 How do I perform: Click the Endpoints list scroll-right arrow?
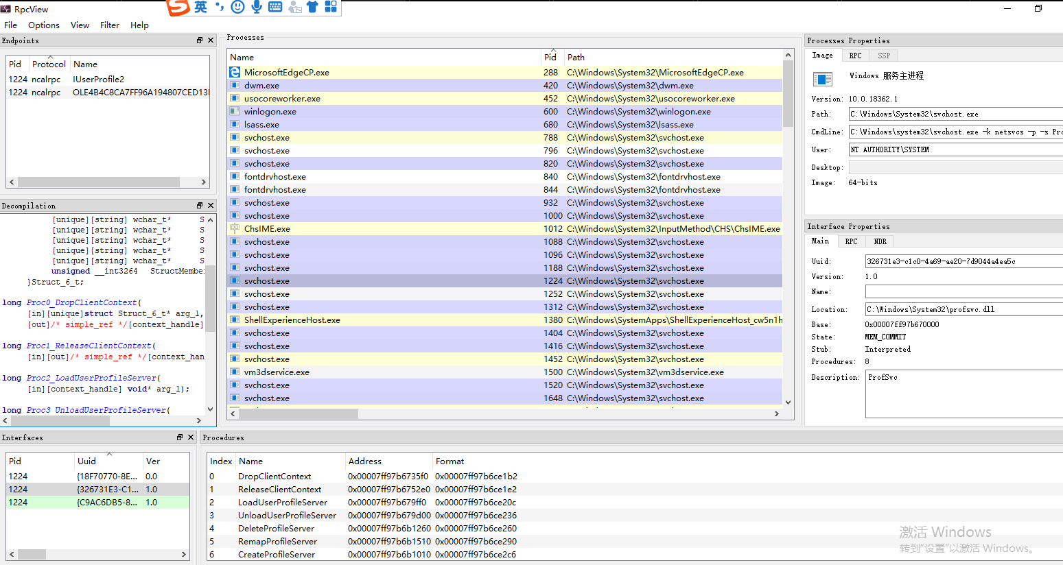point(204,182)
